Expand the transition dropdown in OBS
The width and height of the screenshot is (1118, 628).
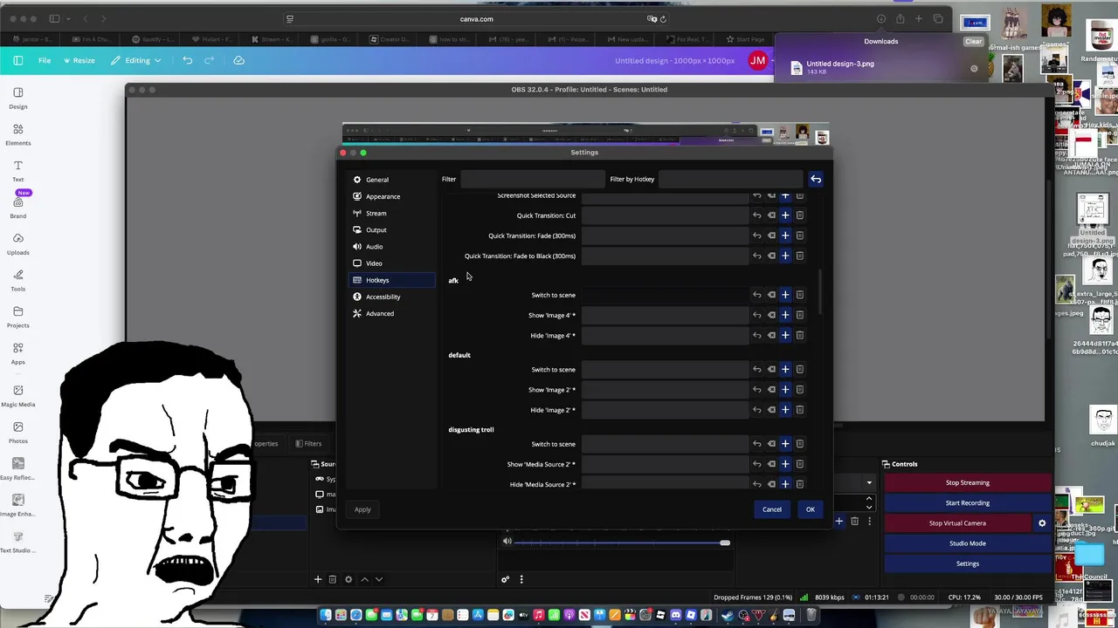869,483
